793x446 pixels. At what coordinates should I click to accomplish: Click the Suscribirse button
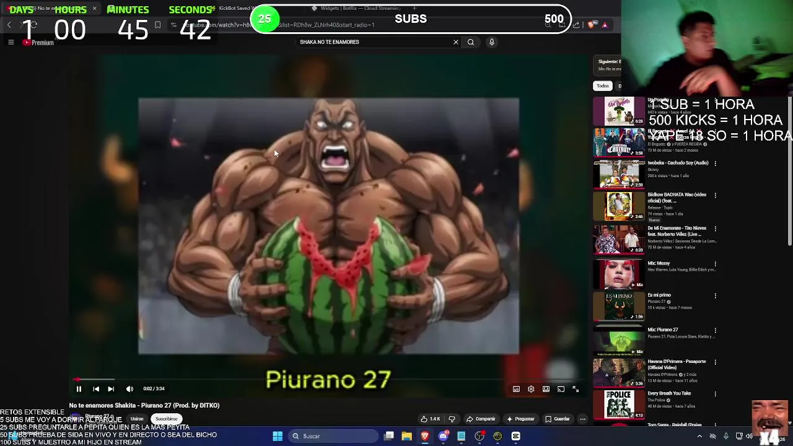[x=166, y=419]
